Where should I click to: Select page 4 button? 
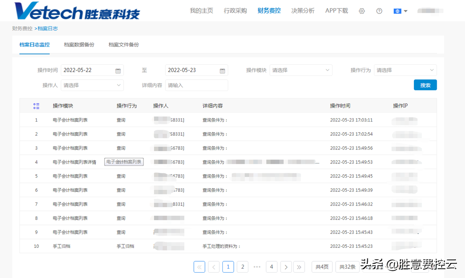point(272,267)
